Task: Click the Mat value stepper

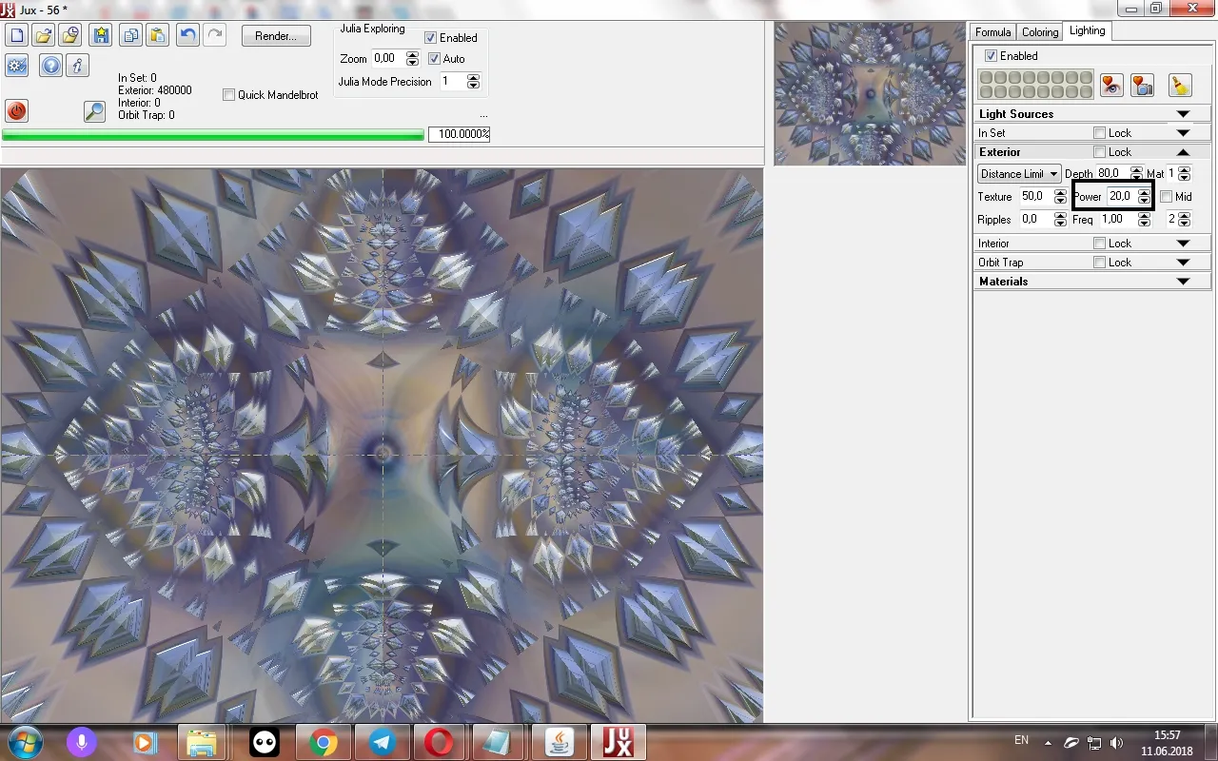Action: click(1184, 174)
